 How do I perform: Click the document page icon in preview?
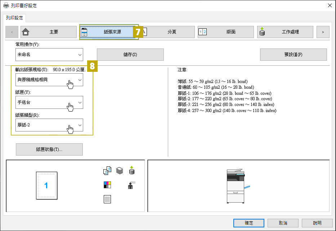coord(107,199)
